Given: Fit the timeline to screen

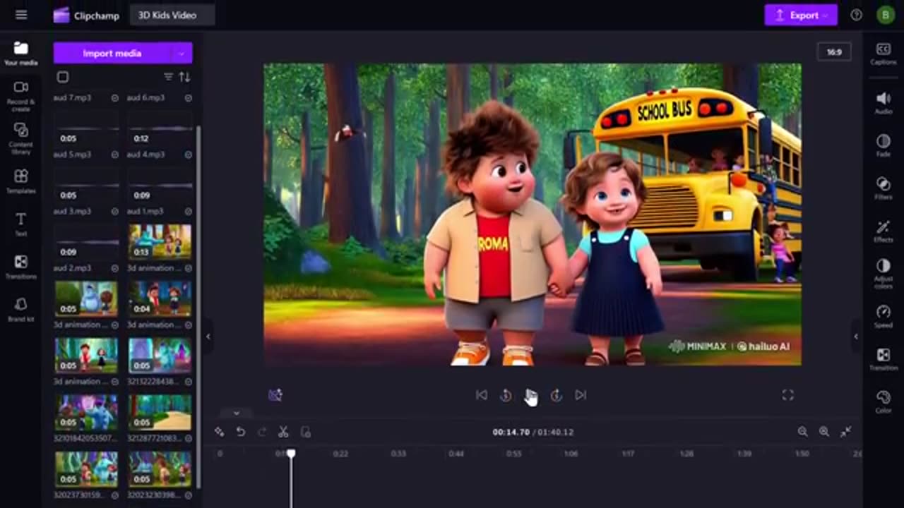Looking at the screenshot, I should [x=845, y=432].
